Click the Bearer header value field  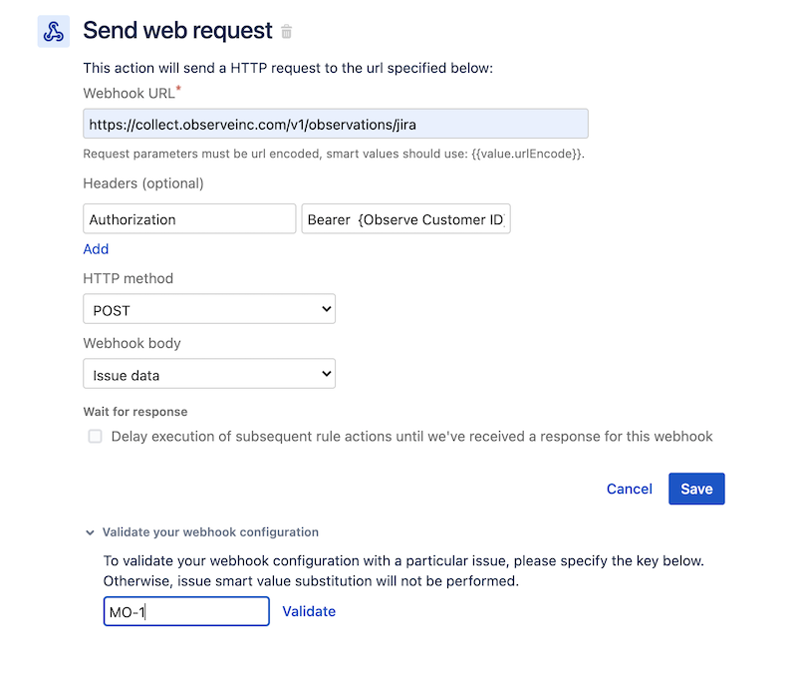pos(405,219)
